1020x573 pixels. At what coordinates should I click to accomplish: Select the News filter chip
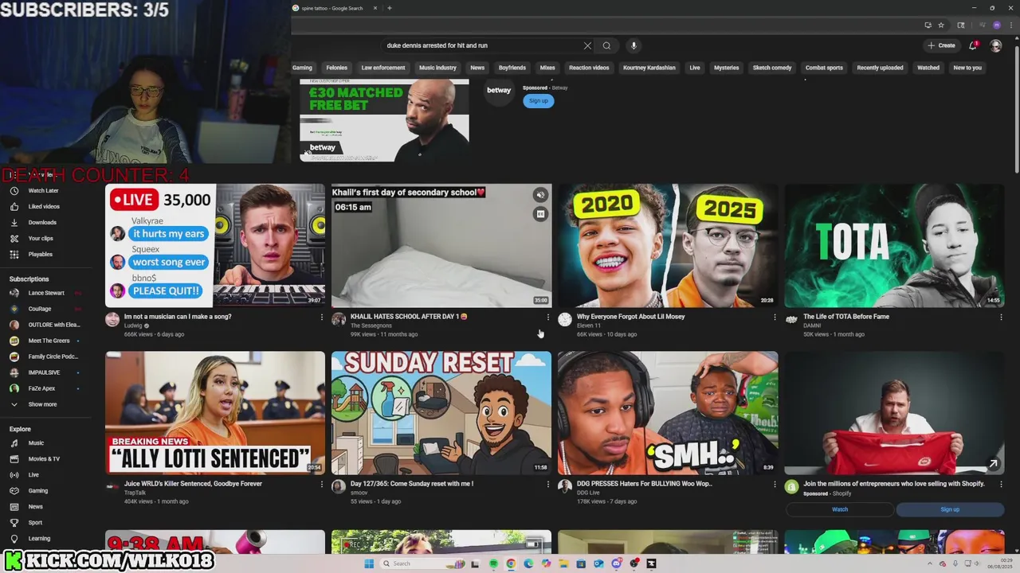pos(477,68)
